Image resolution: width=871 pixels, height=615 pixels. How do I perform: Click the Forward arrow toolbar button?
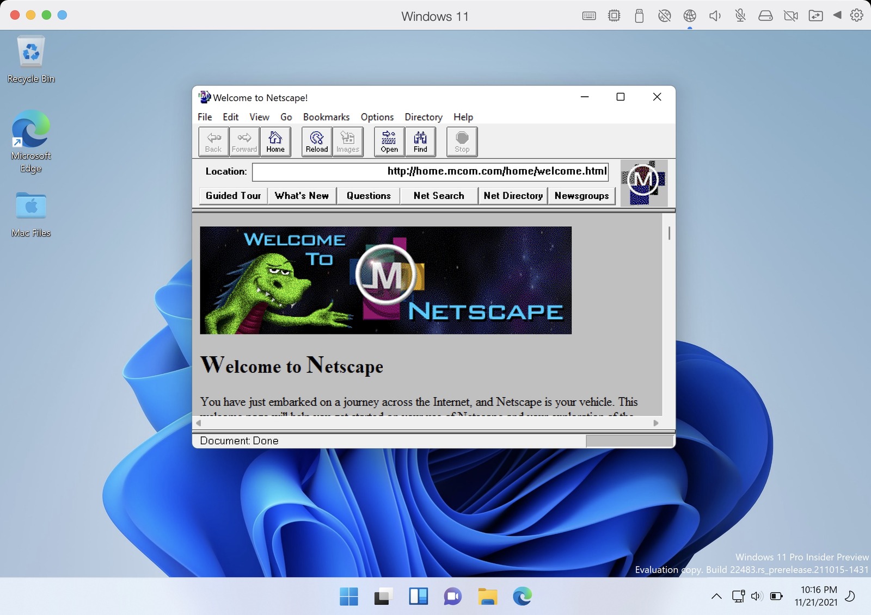[244, 142]
